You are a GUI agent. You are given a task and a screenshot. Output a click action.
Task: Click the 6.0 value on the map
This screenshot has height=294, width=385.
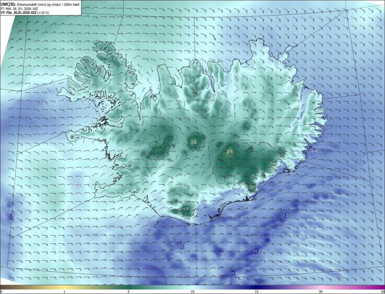(x=193, y=90)
